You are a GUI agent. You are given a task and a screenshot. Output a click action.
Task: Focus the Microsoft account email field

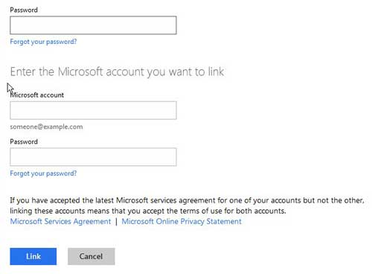[x=93, y=110]
